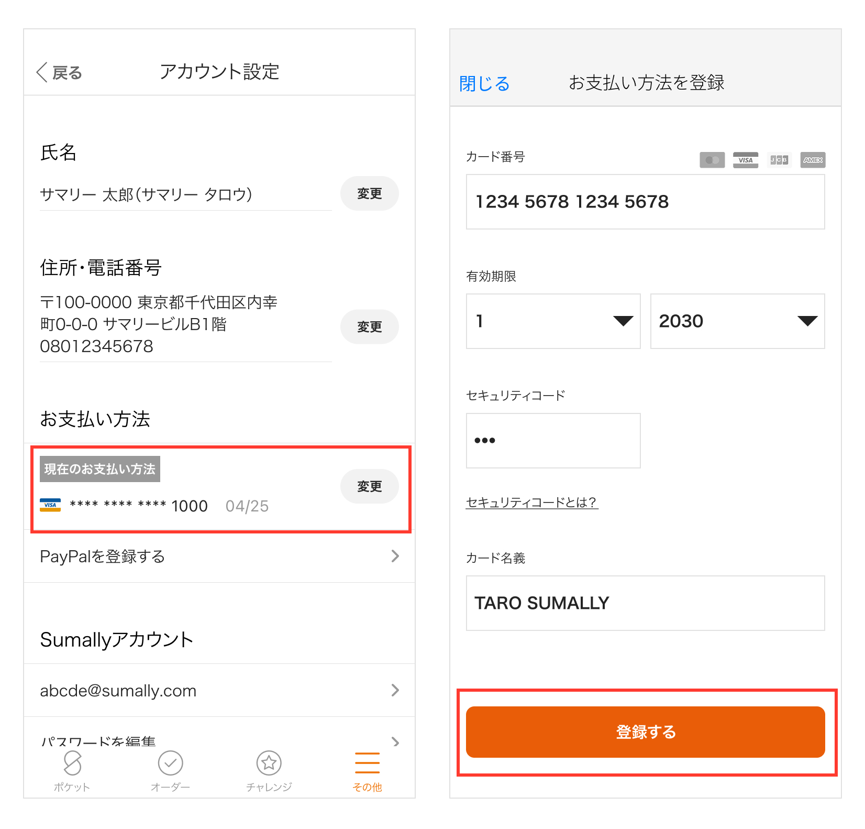Click 変更 for the current payment method
The height and width of the screenshot is (829, 865).
click(369, 486)
